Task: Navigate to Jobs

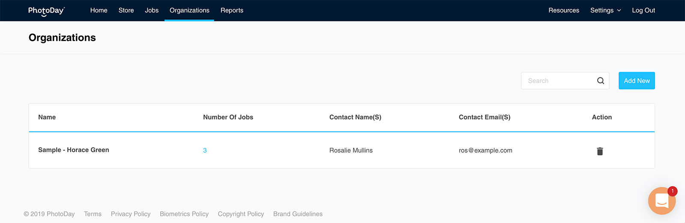Action: tap(152, 11)
